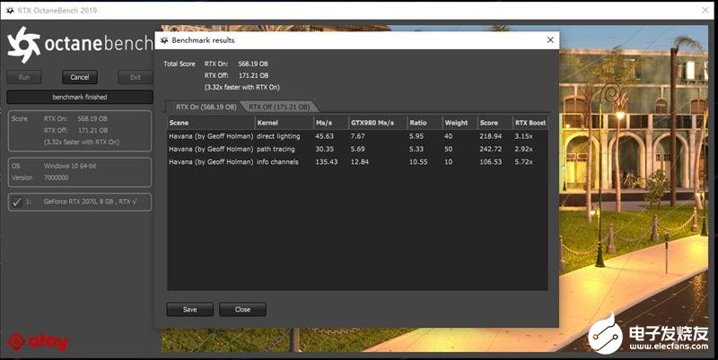Sort results by the Kernel column header
Image resolution: width=718 pixels, height=360 pixels.
pyautogui.click(x=284, y=123)
